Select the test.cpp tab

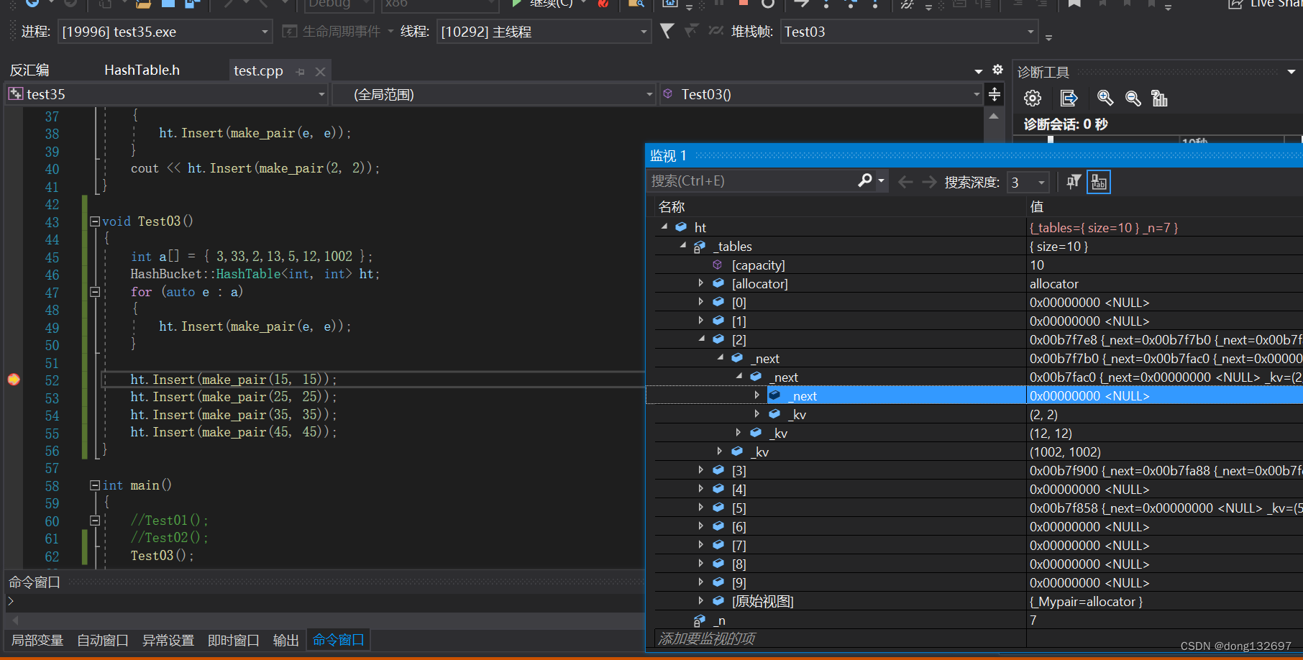click(258, 70)
